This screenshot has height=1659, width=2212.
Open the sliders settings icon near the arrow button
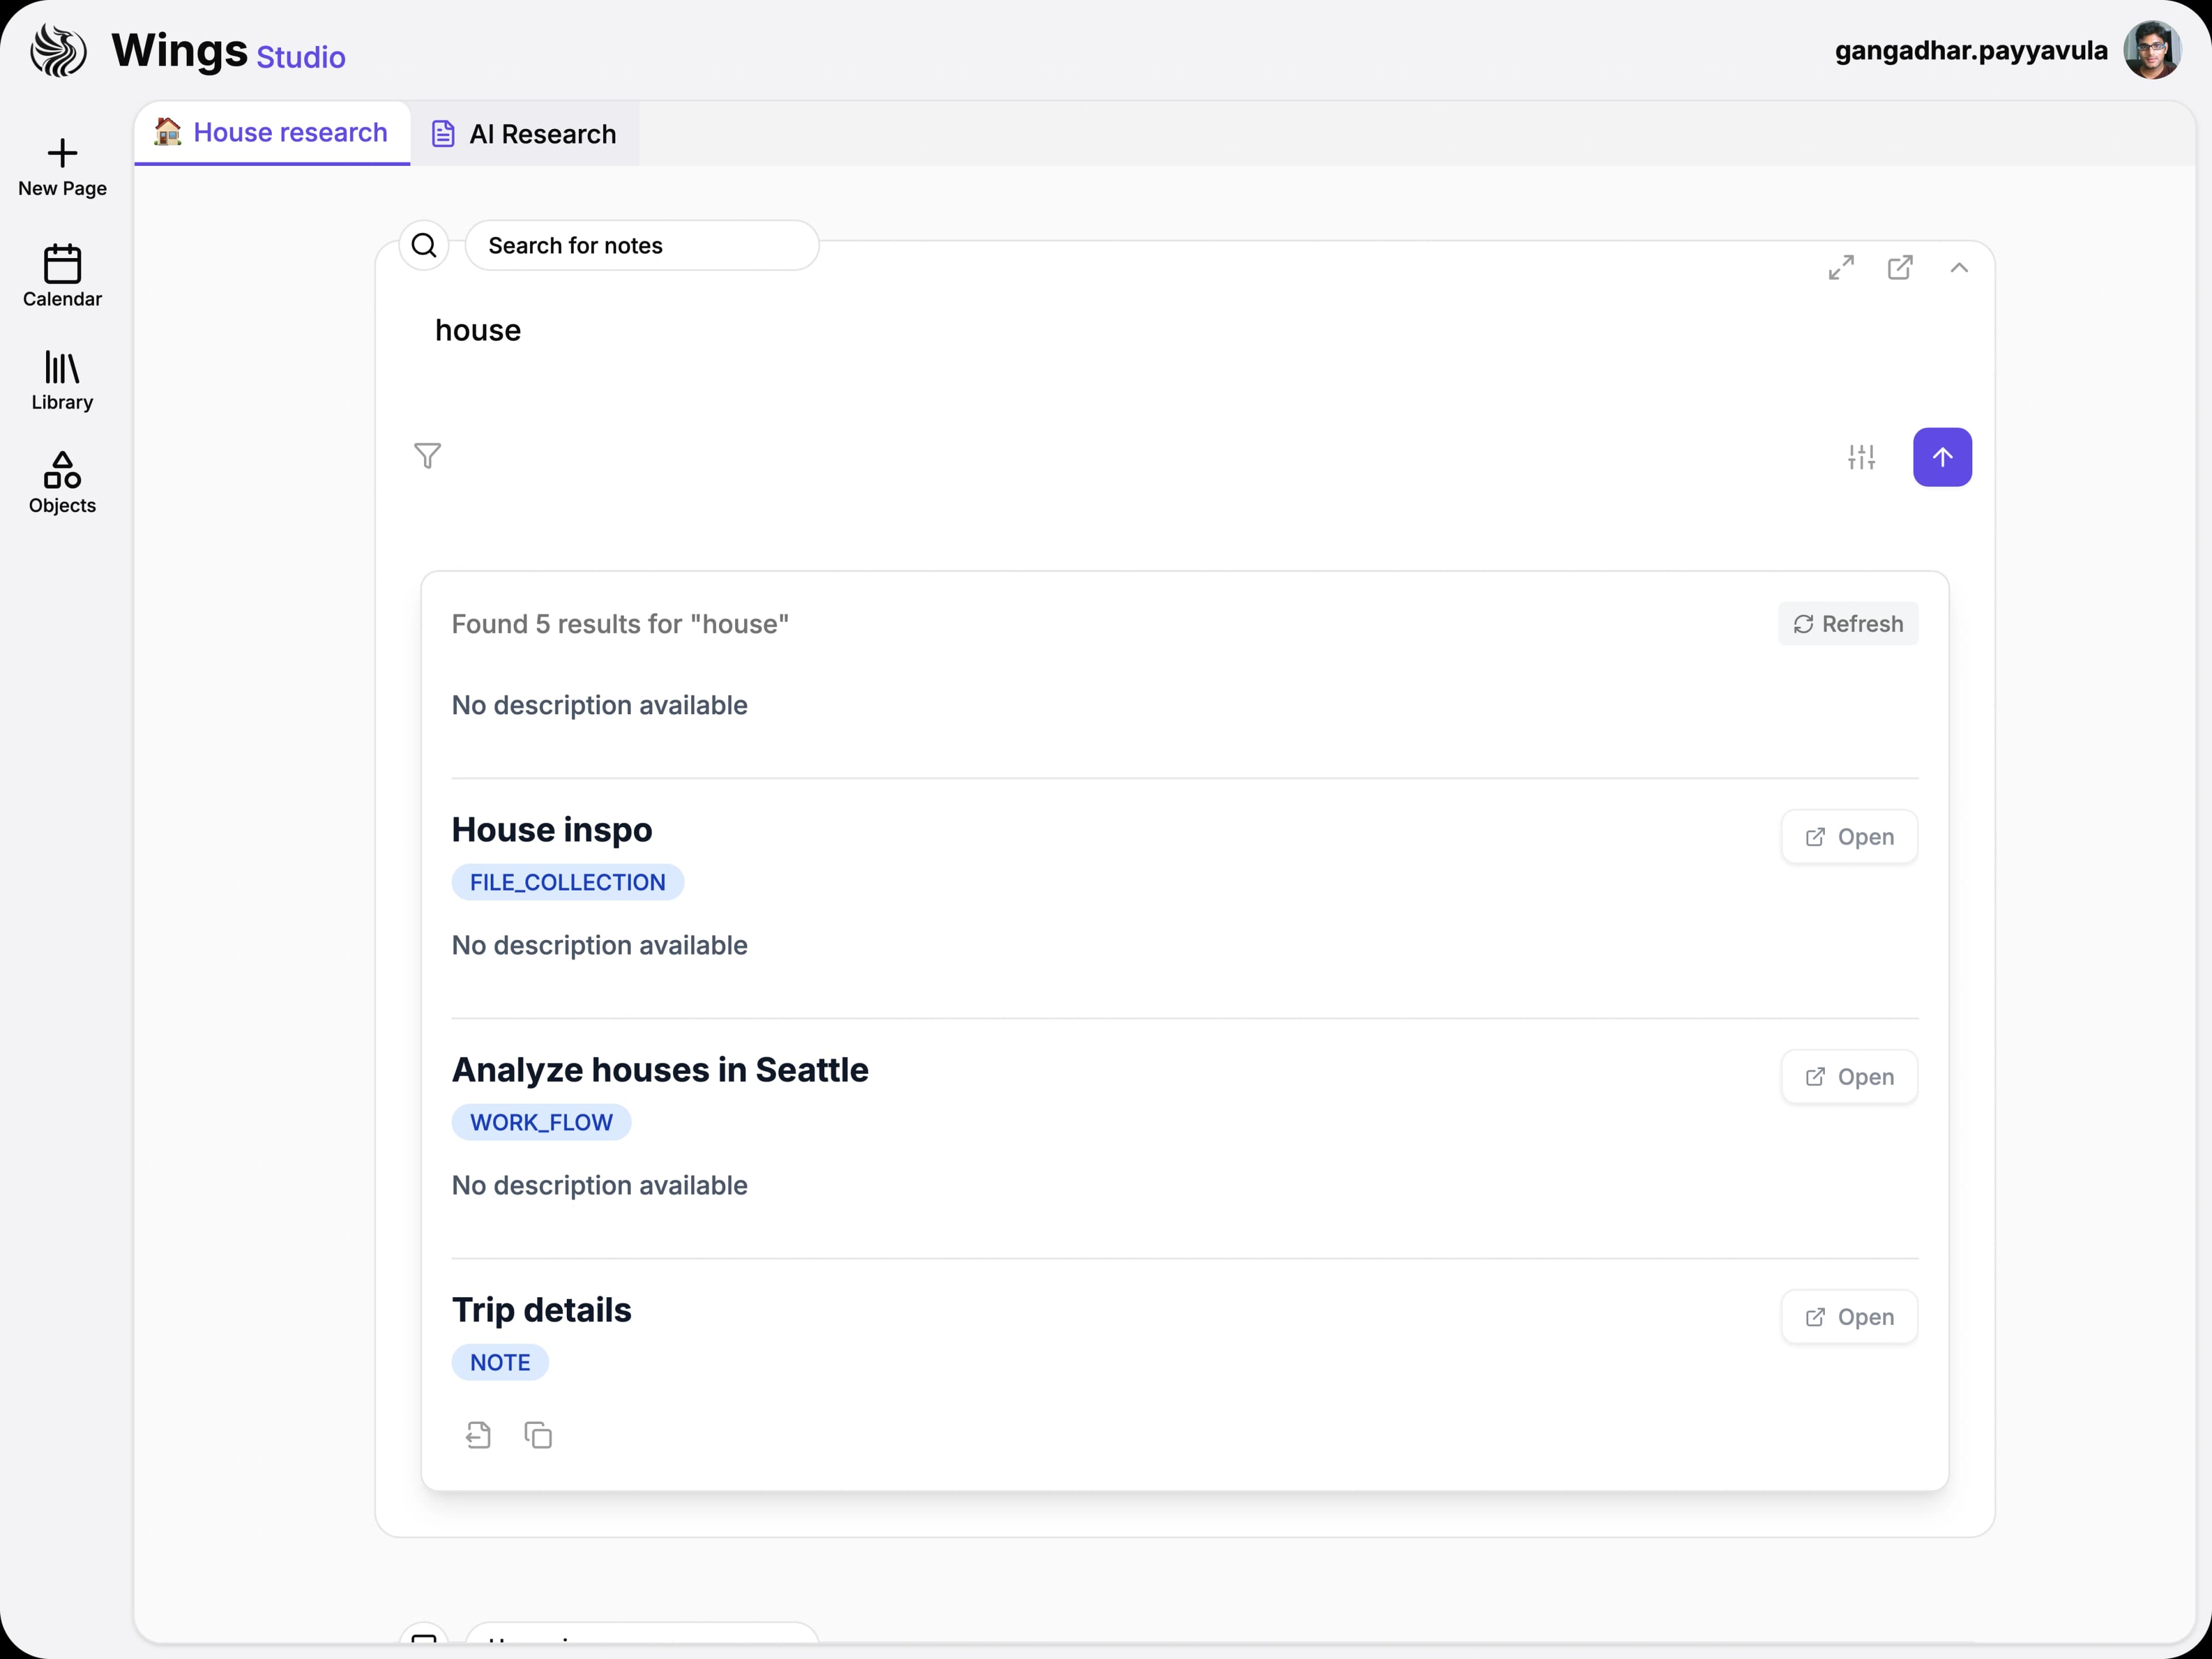point(1860,456)
